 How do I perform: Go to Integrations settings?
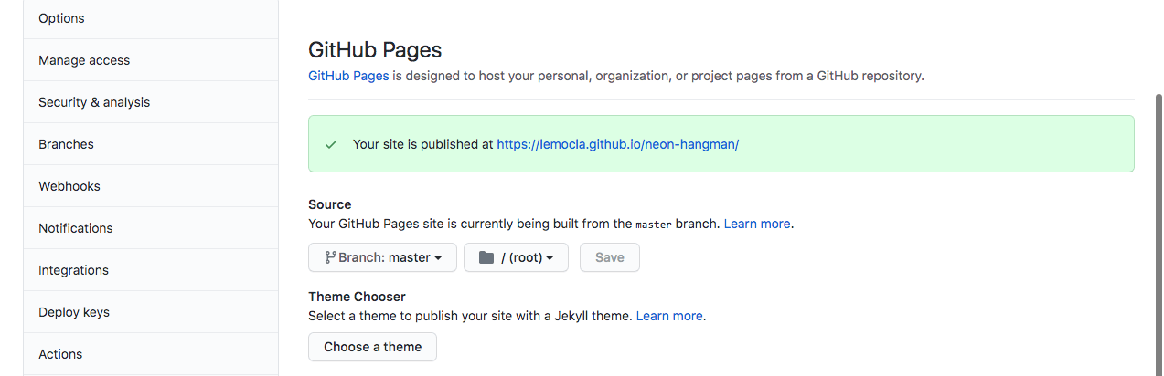pyautogui.click(x=151, y=270)
